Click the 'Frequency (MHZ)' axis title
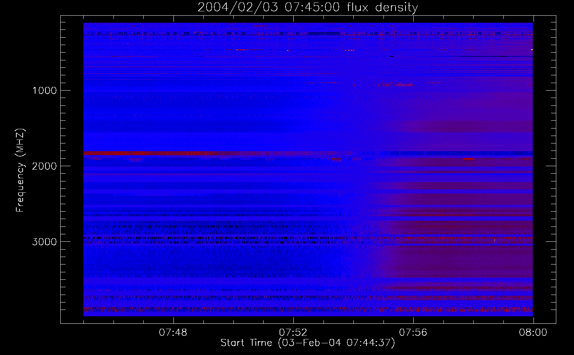This screenshot has width=574, height=355. pos(20,170)
